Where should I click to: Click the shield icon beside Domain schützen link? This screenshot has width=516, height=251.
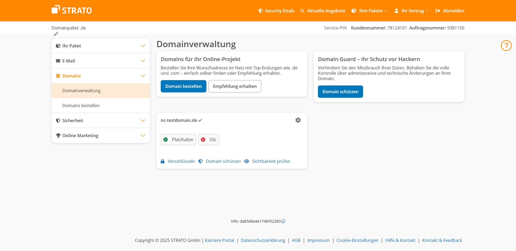click(200, 161)
